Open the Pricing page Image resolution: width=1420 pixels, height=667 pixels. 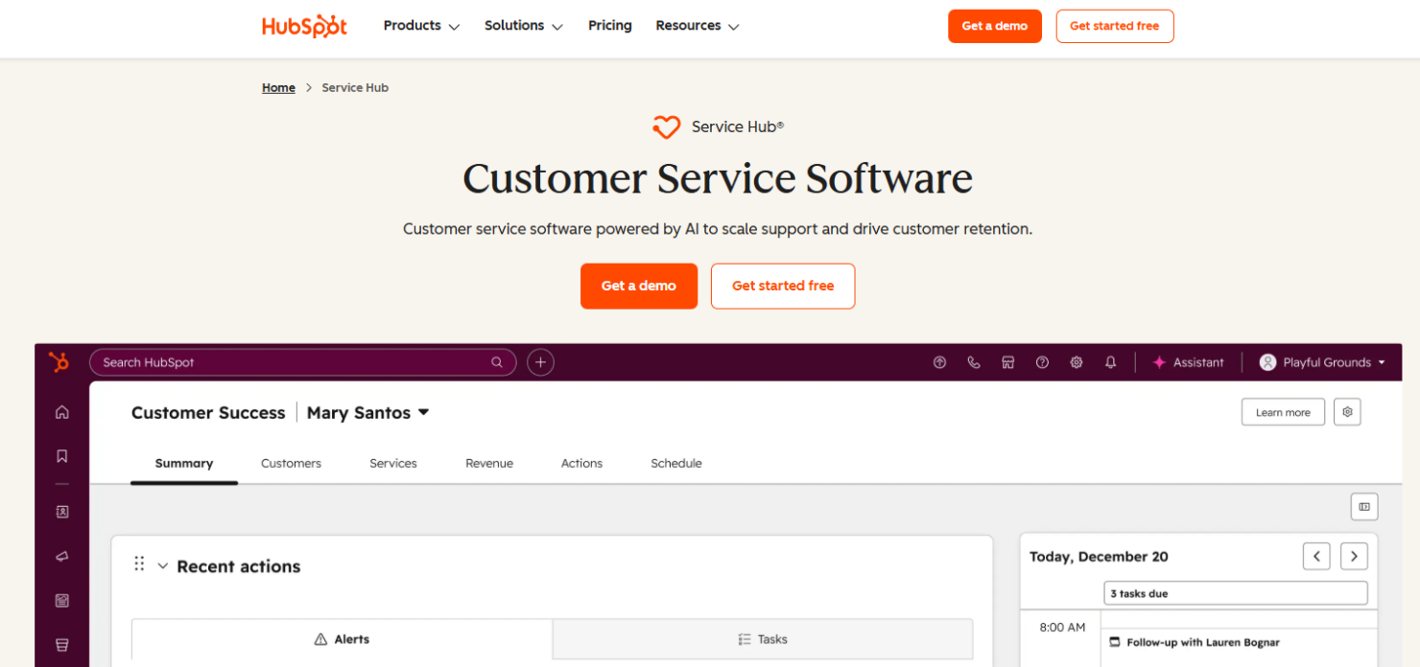pos(610,26)
